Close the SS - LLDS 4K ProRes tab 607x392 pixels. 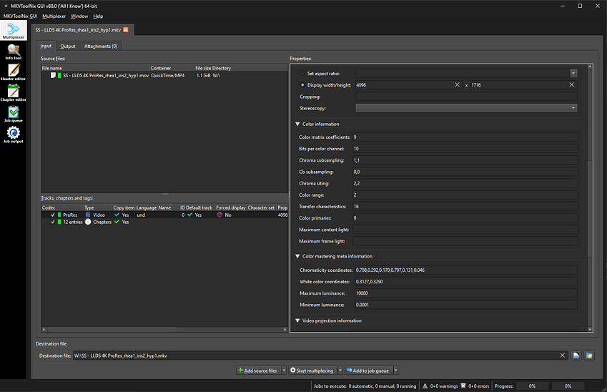coord(126,29)
